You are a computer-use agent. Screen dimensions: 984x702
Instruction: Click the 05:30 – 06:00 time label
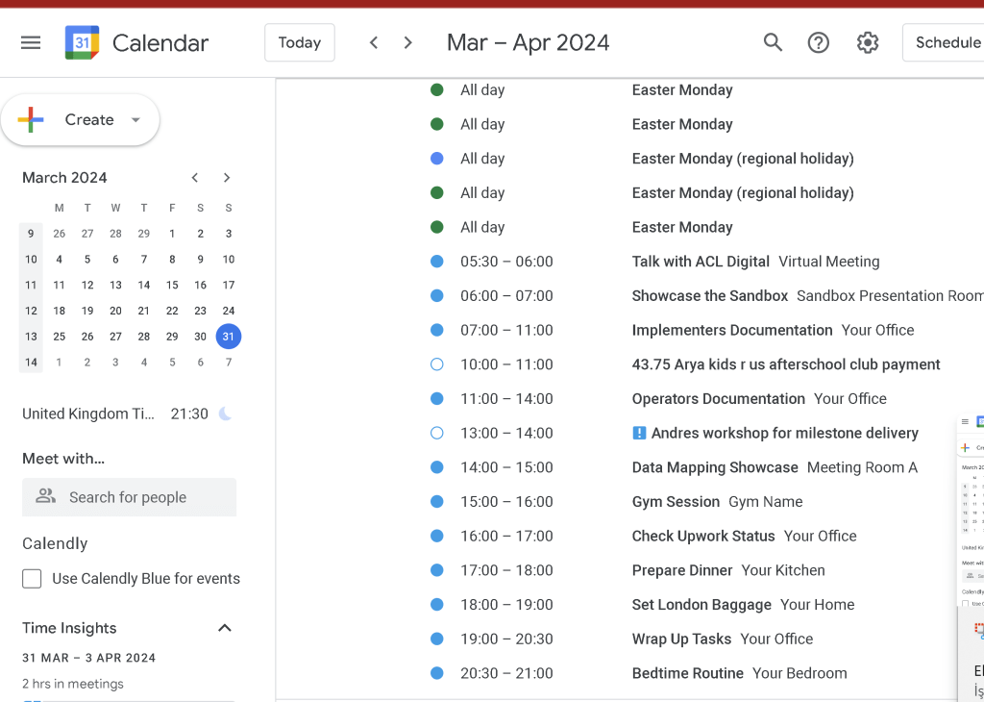tap(506, 262)
